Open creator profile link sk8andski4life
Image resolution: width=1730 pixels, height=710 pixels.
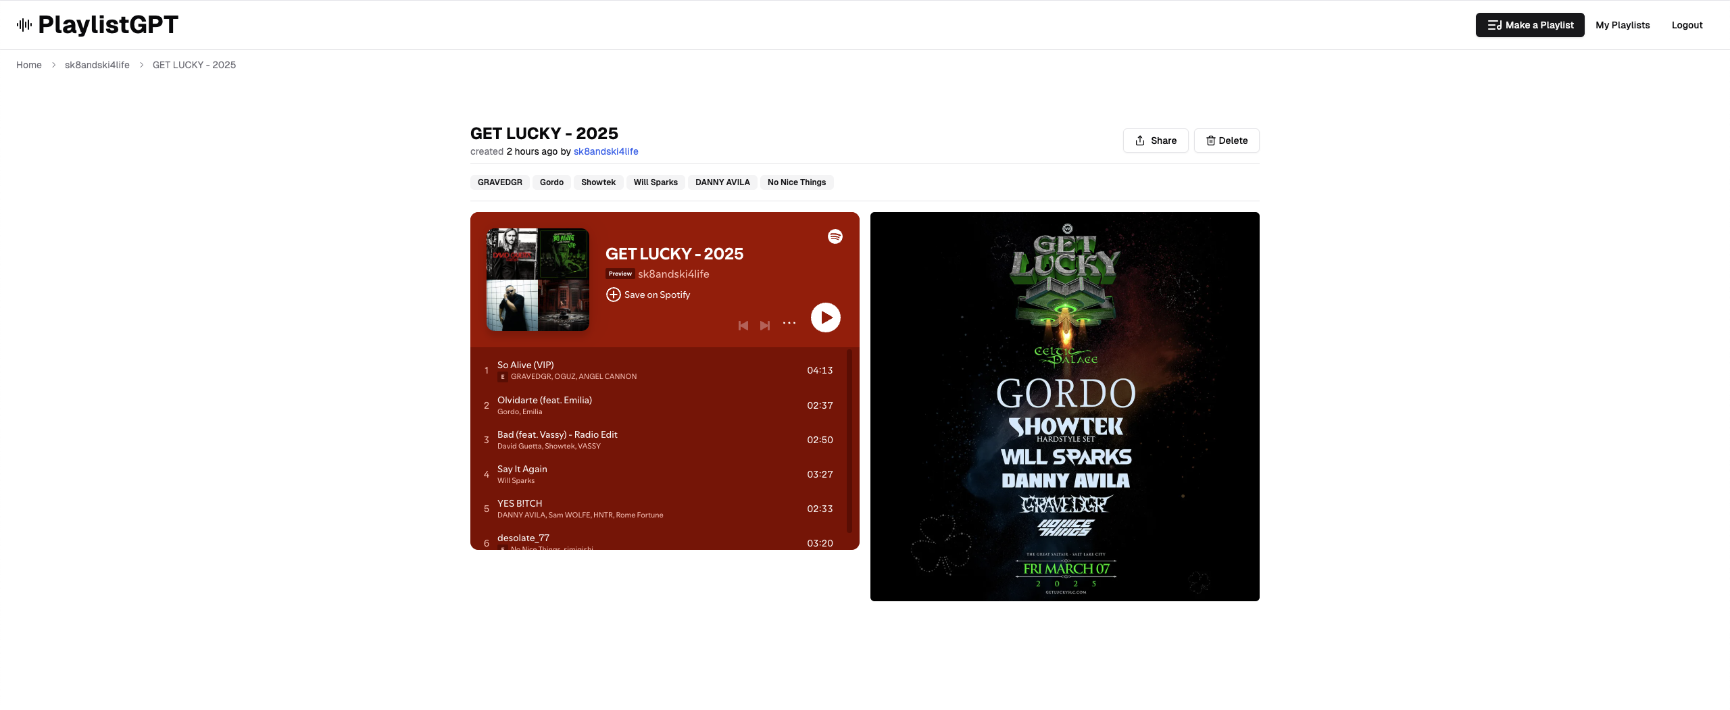[606, 151]
